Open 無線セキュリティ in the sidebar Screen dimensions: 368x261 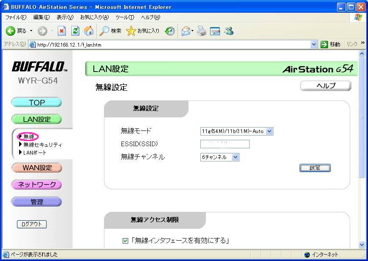[x=42, y=144]
